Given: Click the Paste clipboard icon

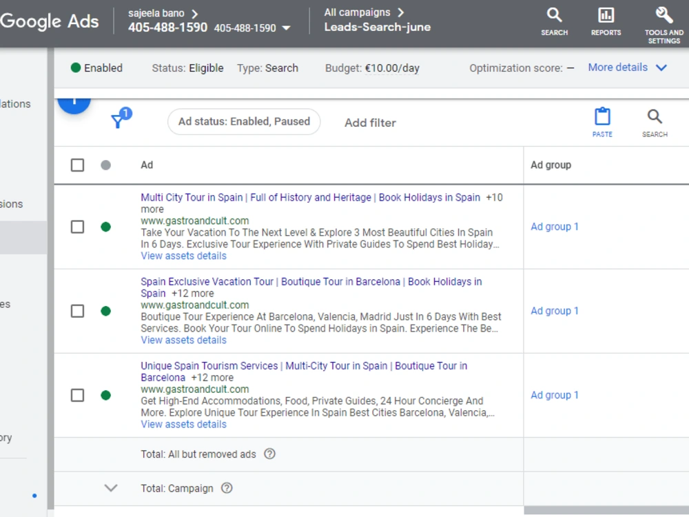Looking at the screenshot, I should (x=602, y=122).
